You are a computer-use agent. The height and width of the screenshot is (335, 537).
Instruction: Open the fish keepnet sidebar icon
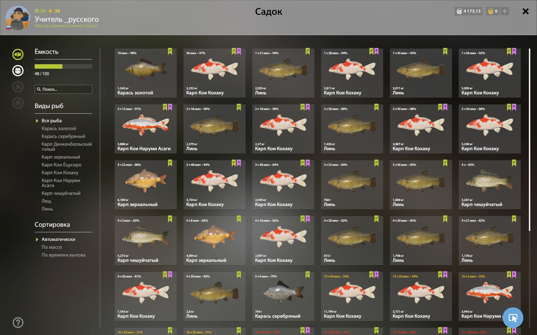coord(18,54)
